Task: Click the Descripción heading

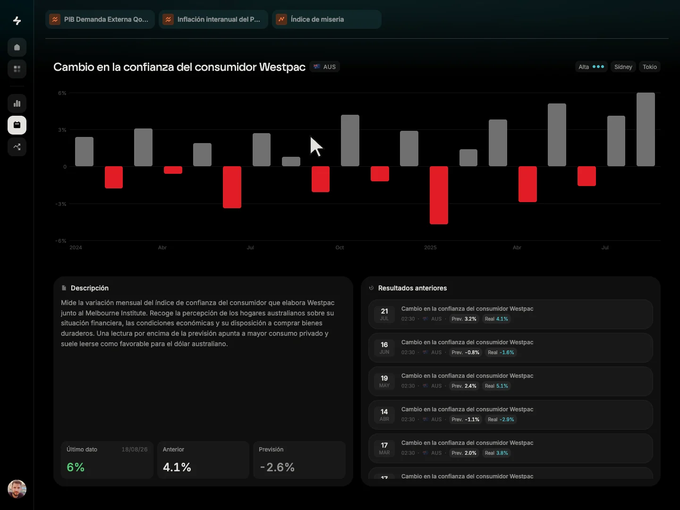Action: point(90,288)
